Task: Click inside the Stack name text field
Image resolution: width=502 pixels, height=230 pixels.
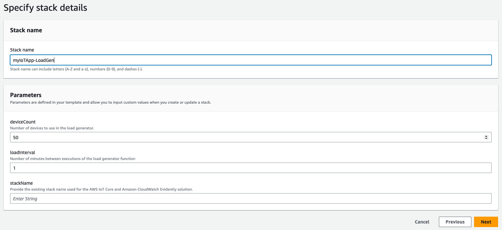Action: click(x=130, y=60)
